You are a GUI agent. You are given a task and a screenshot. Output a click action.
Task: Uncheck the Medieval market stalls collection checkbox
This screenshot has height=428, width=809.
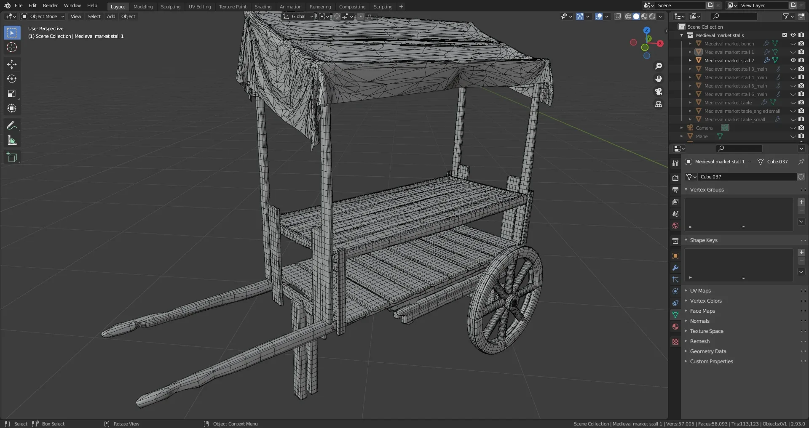[784, 35]
